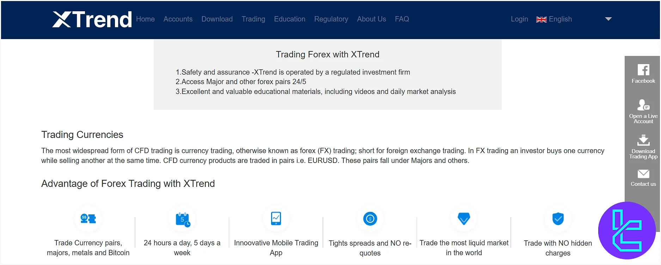Click the Download Trading App label
661x265 pixels.
click(x=643, y=154)
